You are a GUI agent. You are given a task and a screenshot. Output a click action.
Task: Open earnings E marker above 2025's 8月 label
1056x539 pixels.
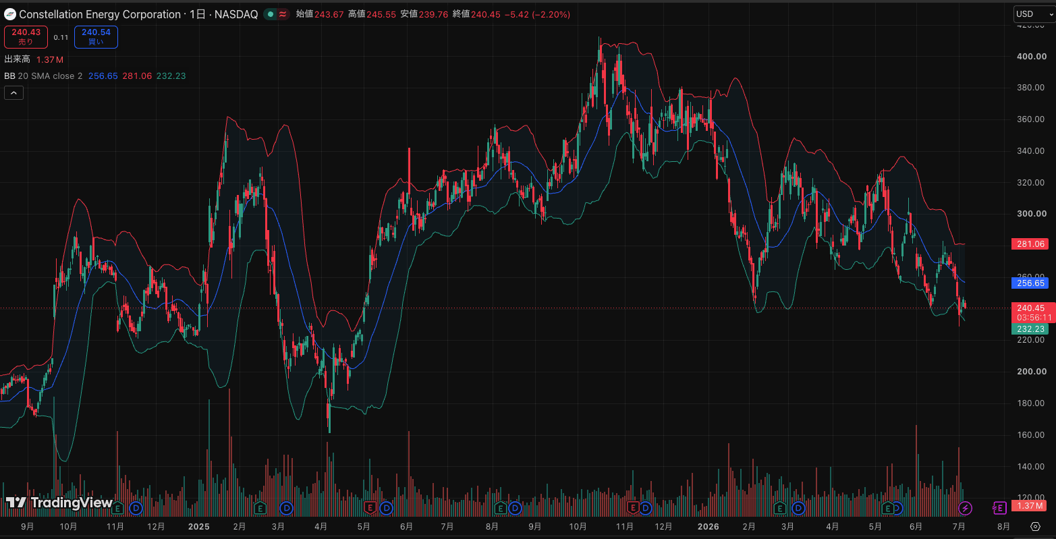[x=500, y=507]
